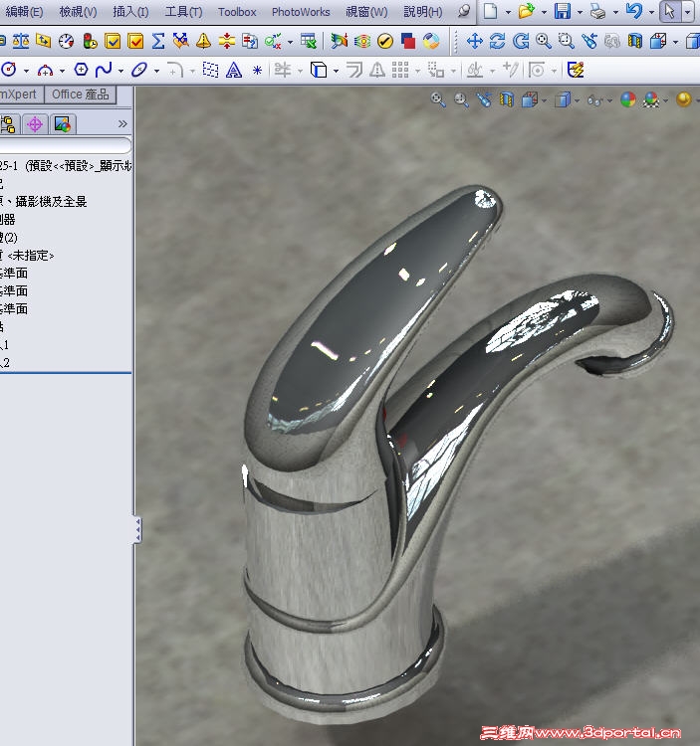
Task: Click the Compare Documents icon
Action: (250, 42)
